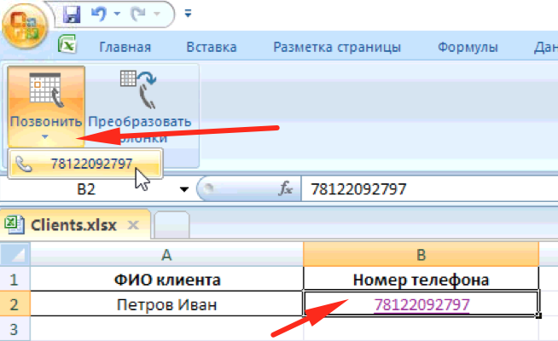Image resolution: width=558 pixels, height=341 pixels.
Task: Open the Office button menu
Action: (x=24, y=27)
